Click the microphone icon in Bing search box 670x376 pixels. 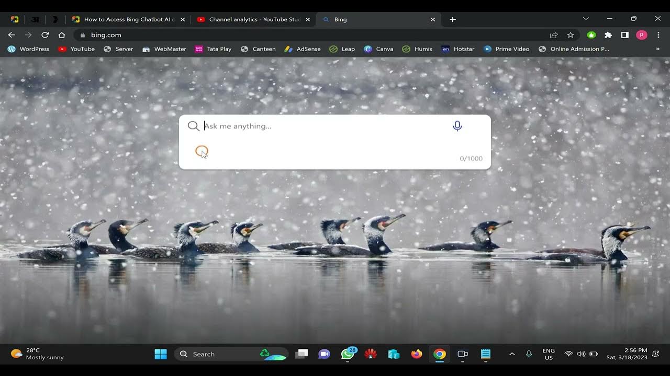click(457, 126)
